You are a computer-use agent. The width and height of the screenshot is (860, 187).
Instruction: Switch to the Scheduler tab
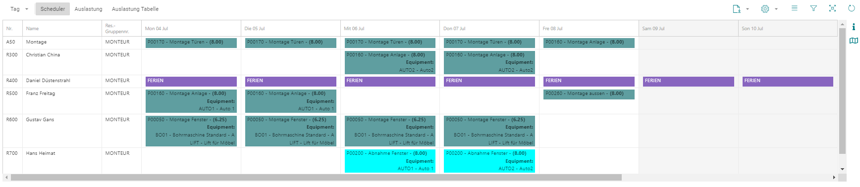[53, 9]
